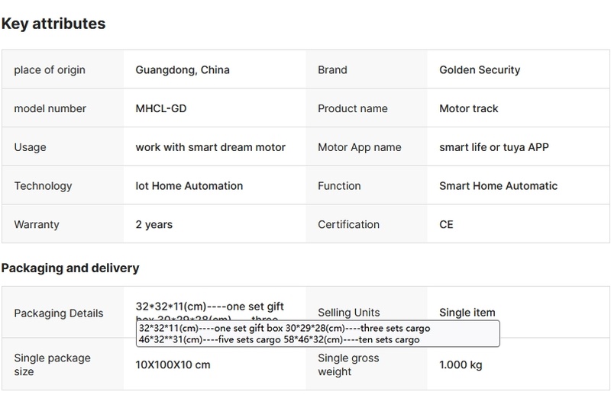Select the Single item selling units value
Image resolution: width=611 pixels, height=395 pixels.
point(467,313)
